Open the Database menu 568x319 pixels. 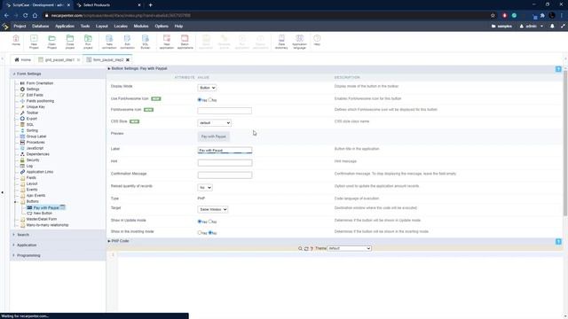pyautogui.click(x=40, y=26)
